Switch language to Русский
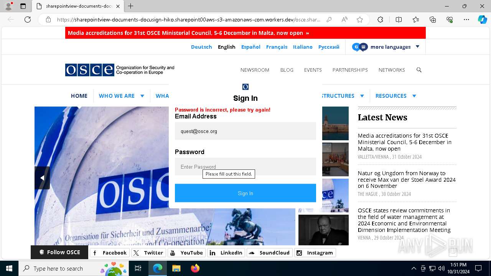 click(329, 47)
